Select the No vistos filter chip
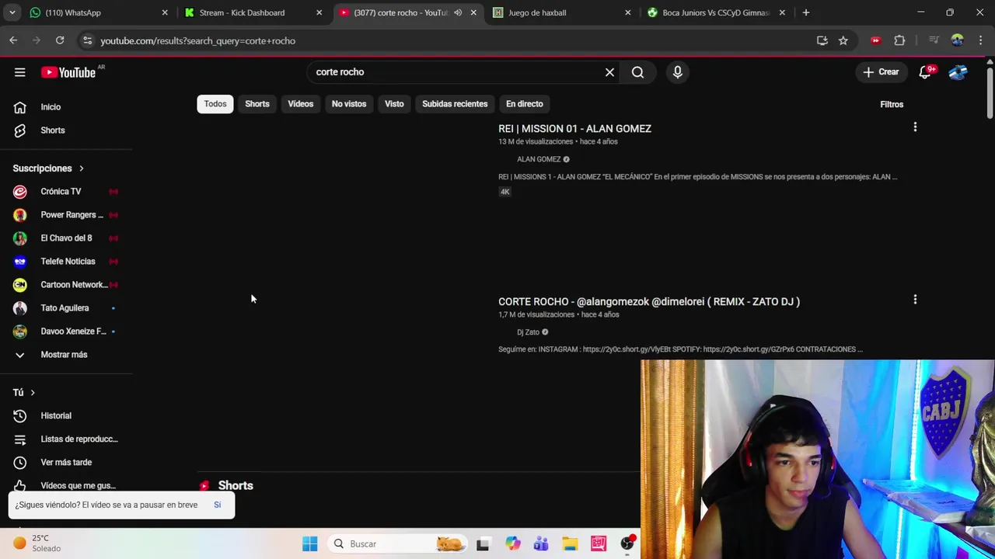Screen dimensions: 995x559 (349, 104)
